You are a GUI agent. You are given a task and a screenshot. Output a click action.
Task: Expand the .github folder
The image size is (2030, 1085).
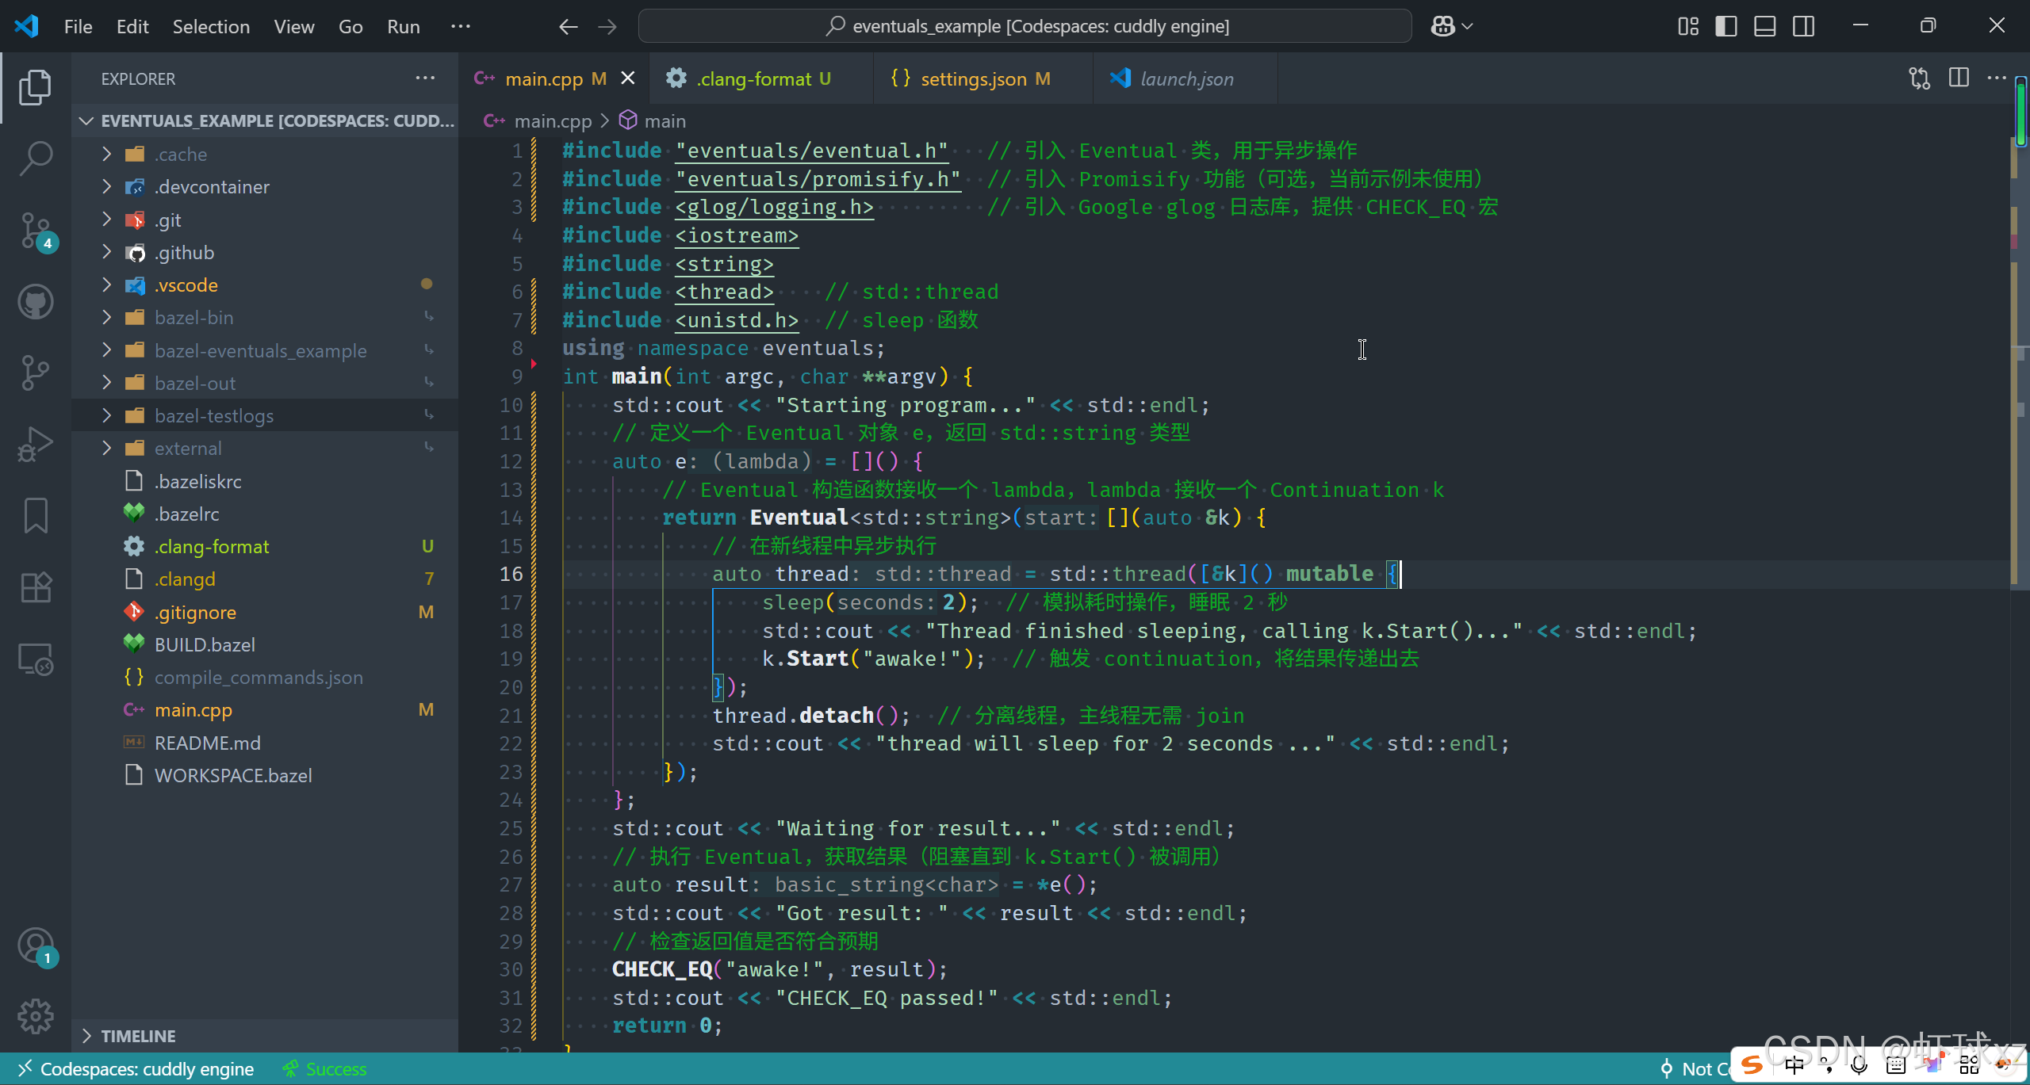pyautogui.click(x=266, y=252)
